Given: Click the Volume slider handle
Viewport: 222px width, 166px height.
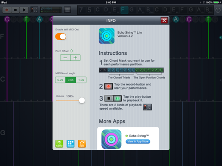Looking at the screenshot, I should coord(82,101).
